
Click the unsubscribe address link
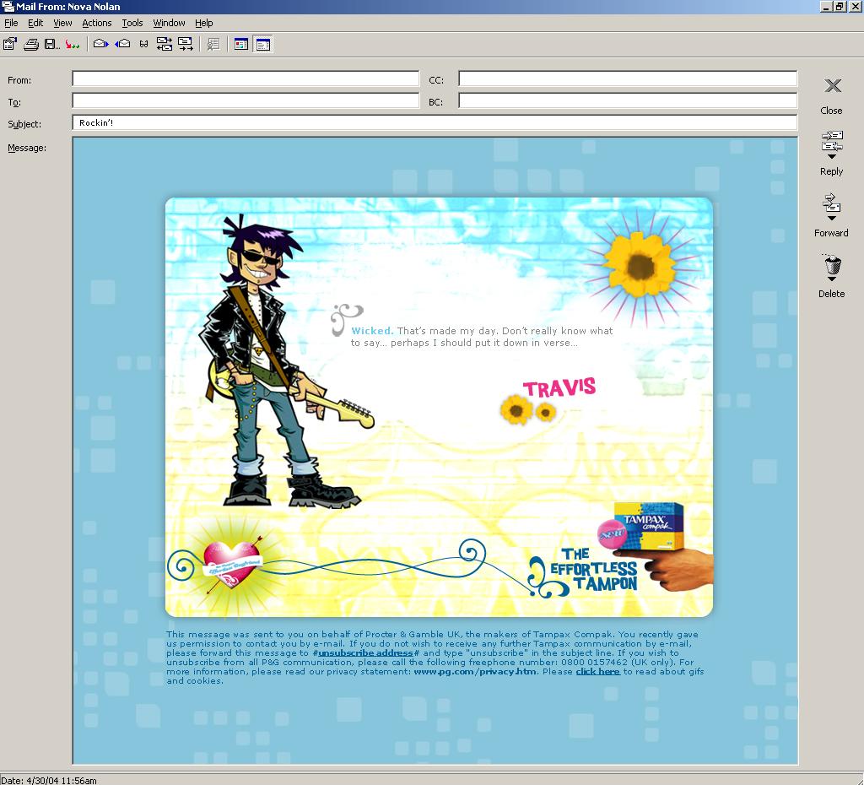tap(366, 652)
